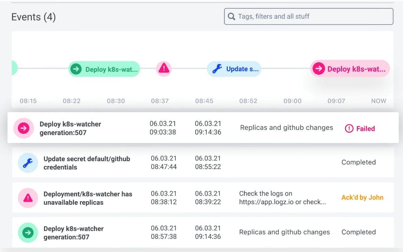Click the magnifier icon in the search box
Image resolution: width=403 pixels, height=252 pixels.
point(231,17)
